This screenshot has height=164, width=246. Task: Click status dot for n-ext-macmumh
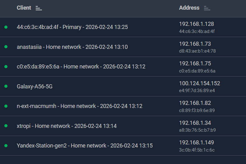click(6, 106)
